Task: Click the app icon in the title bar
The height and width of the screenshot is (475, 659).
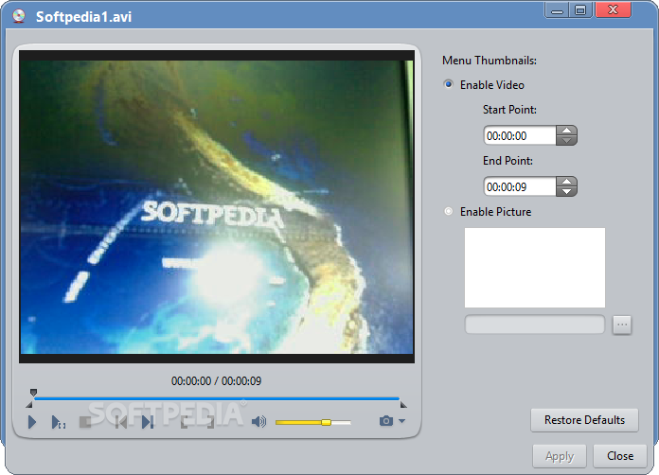Action: coord(19,16)
